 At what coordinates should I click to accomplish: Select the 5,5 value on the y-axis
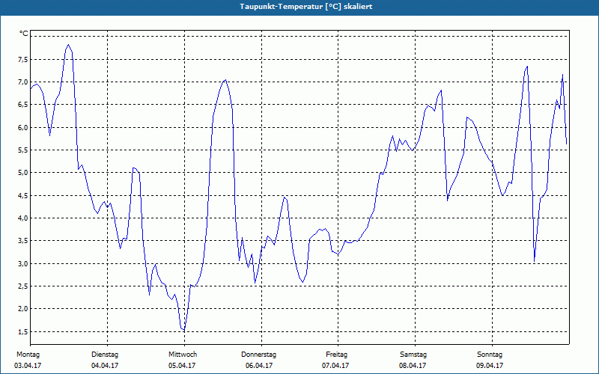[x=22, y=150]
